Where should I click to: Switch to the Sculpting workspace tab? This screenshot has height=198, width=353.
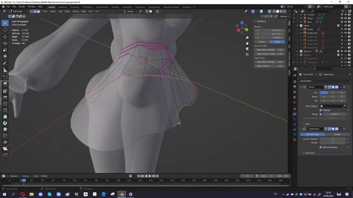[x=75, y=7]
